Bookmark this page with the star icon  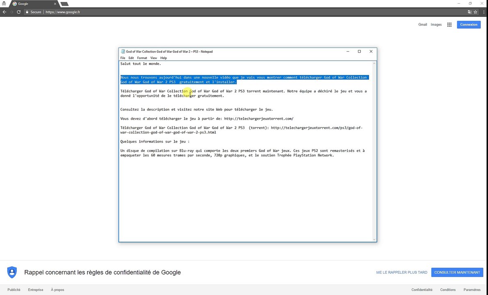coord(475,12)
